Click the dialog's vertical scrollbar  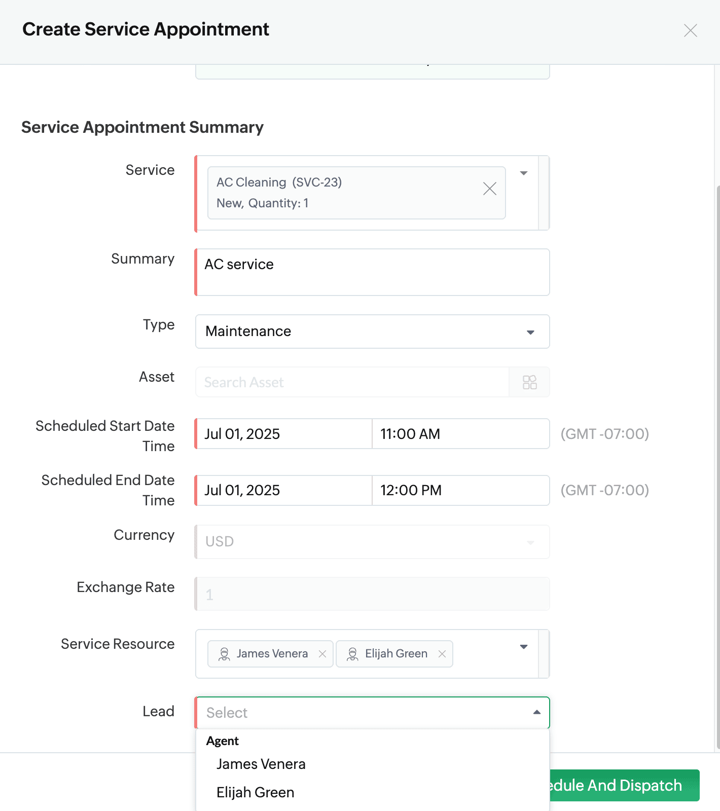(717, 456)
